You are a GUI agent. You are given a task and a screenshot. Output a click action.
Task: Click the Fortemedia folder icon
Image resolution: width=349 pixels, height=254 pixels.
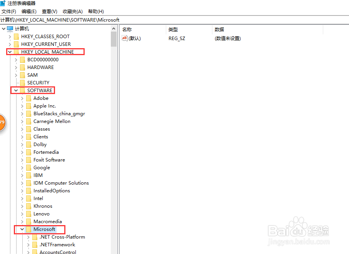point(28,152)
